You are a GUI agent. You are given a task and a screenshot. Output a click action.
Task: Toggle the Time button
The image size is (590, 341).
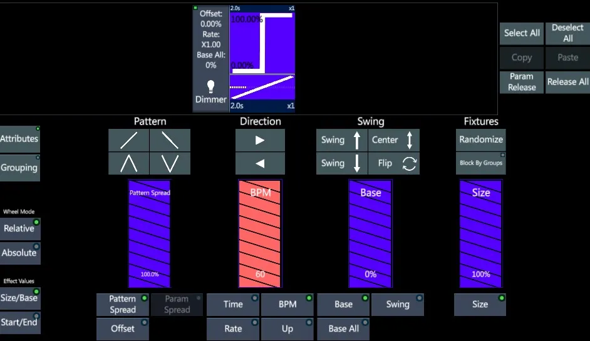[x=233, y=305]
